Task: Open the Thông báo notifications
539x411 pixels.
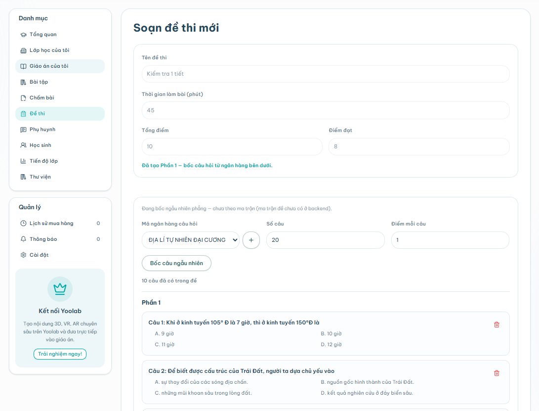Action: point(60,239)
